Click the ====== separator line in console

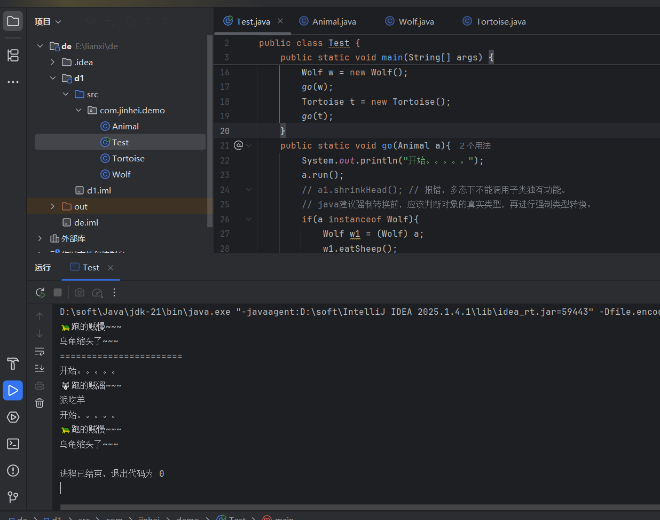(x=121, y=356)
